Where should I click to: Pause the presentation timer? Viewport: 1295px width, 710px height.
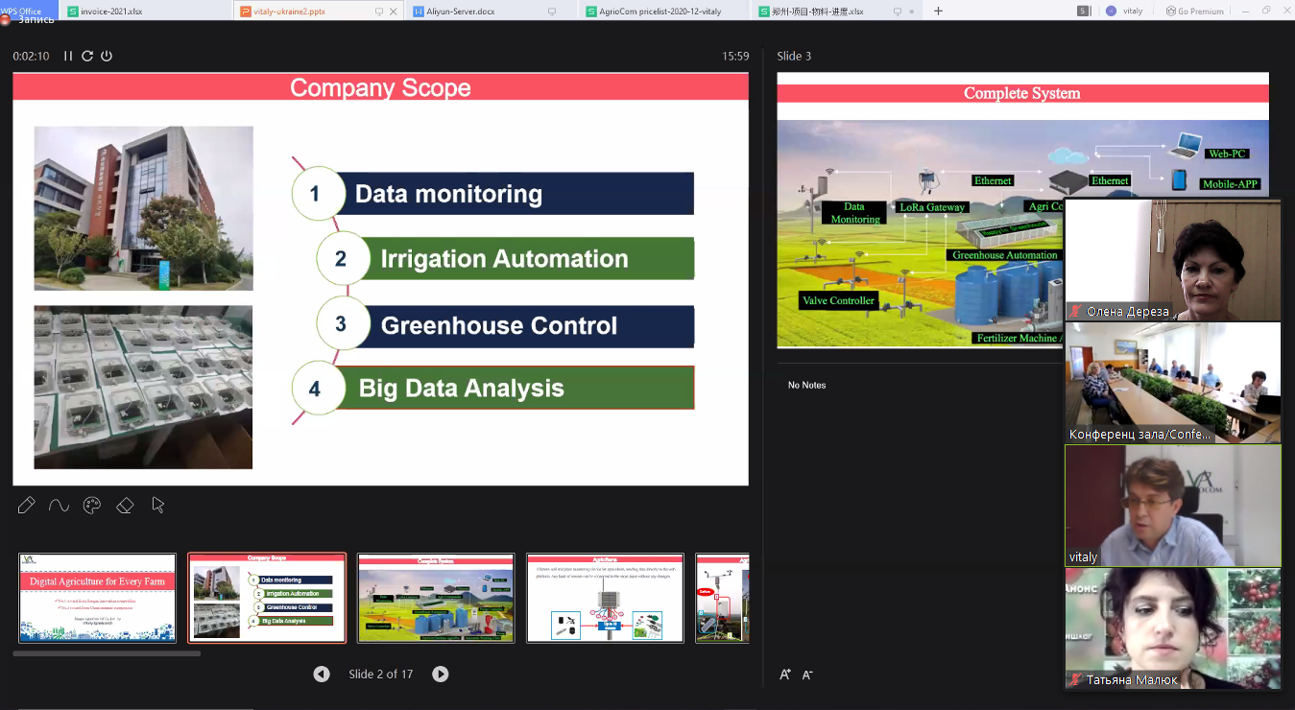coord(68,56)
